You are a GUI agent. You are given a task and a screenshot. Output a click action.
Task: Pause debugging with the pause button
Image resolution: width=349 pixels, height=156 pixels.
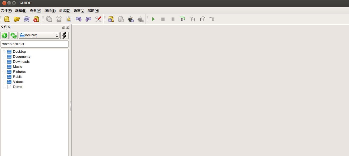(173, 19)
